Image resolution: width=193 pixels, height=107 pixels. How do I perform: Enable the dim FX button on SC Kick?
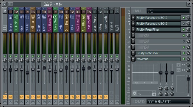[16, 97]
